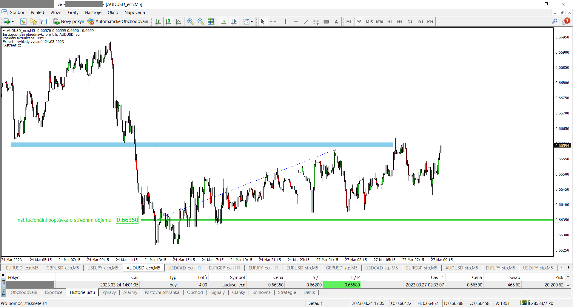This screenshot has width=573, height=307.
Task: Click the green 0.66350 price label
Action: [127, 220]
